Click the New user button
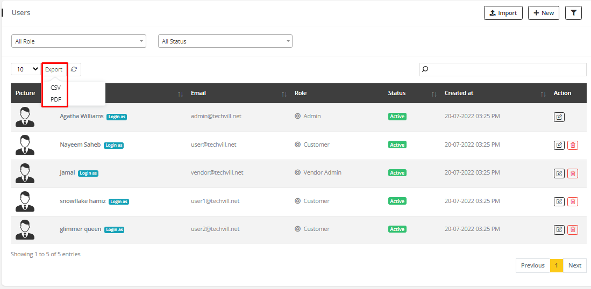Image resolution: width=591 pixels, height=289 pixels. pyautogui.click(x=544, y=13)
